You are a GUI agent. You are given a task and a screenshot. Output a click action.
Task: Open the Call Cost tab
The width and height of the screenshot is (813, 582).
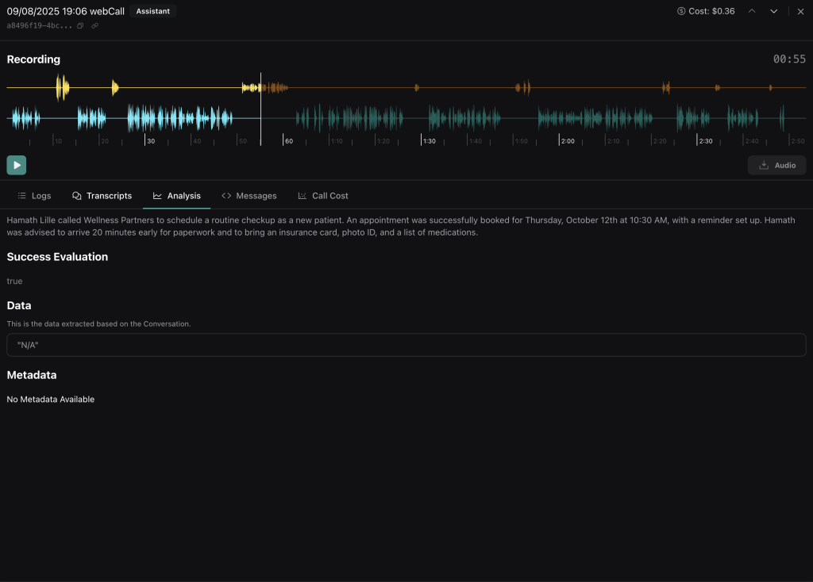pyautogui.click(x=323, y=195)
